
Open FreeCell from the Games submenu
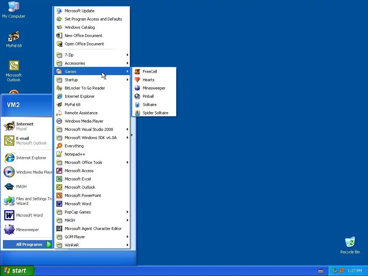[154, 72]
